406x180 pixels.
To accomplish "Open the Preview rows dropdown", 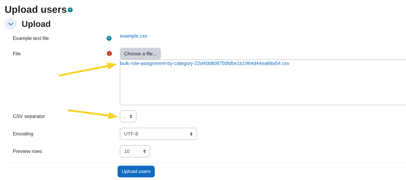I will coord(135,151).
